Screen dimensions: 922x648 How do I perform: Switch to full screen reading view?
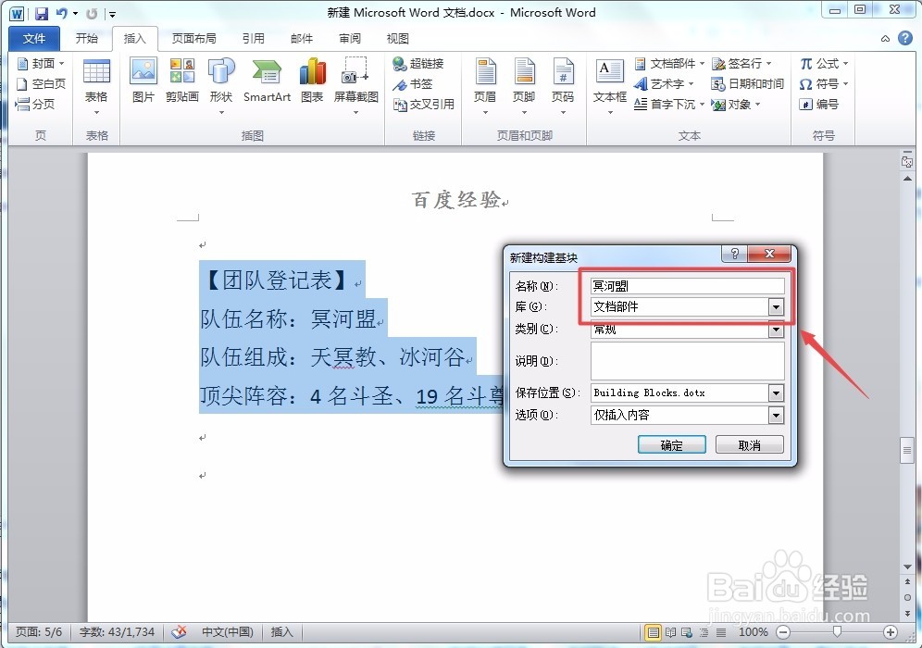coord(670,632)
